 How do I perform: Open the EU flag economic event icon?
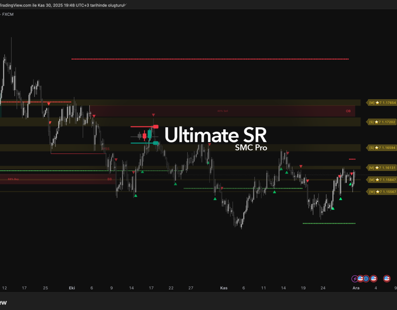[x=366, y=279]
